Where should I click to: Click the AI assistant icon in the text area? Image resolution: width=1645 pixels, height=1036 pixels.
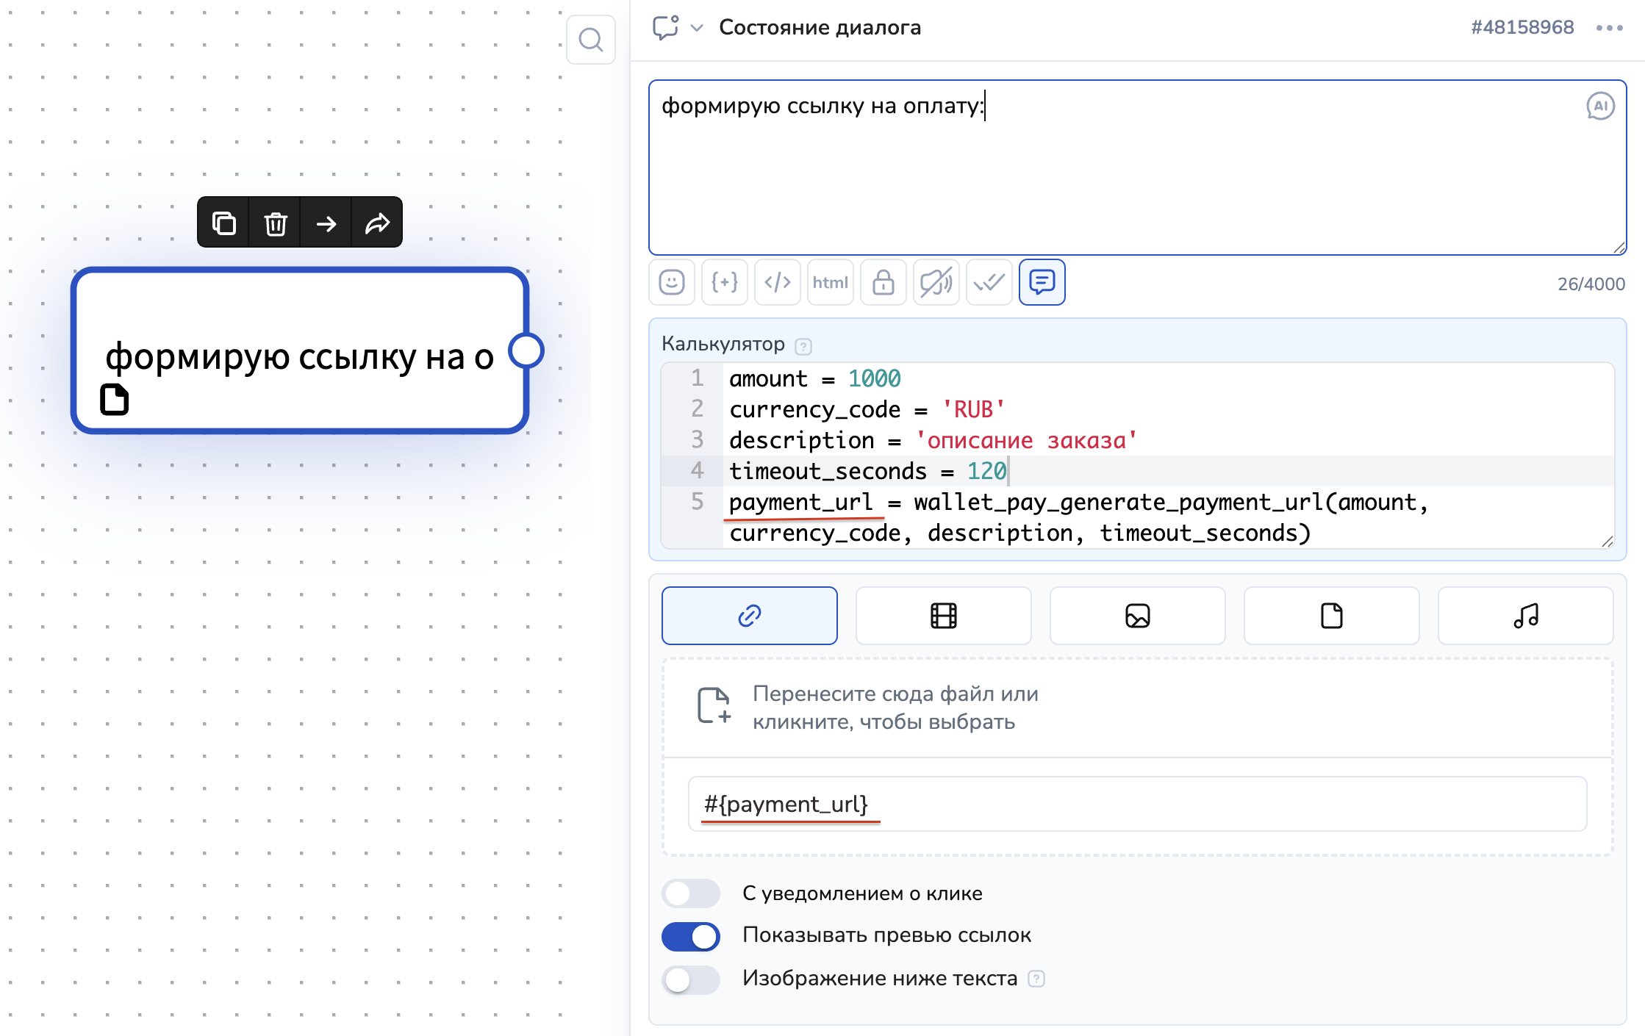point(1599,107)
